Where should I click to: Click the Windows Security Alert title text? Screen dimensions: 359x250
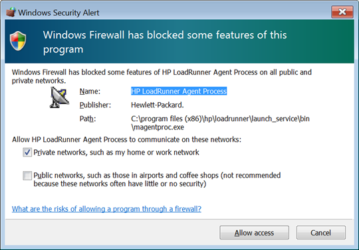[x=59, y=13]
